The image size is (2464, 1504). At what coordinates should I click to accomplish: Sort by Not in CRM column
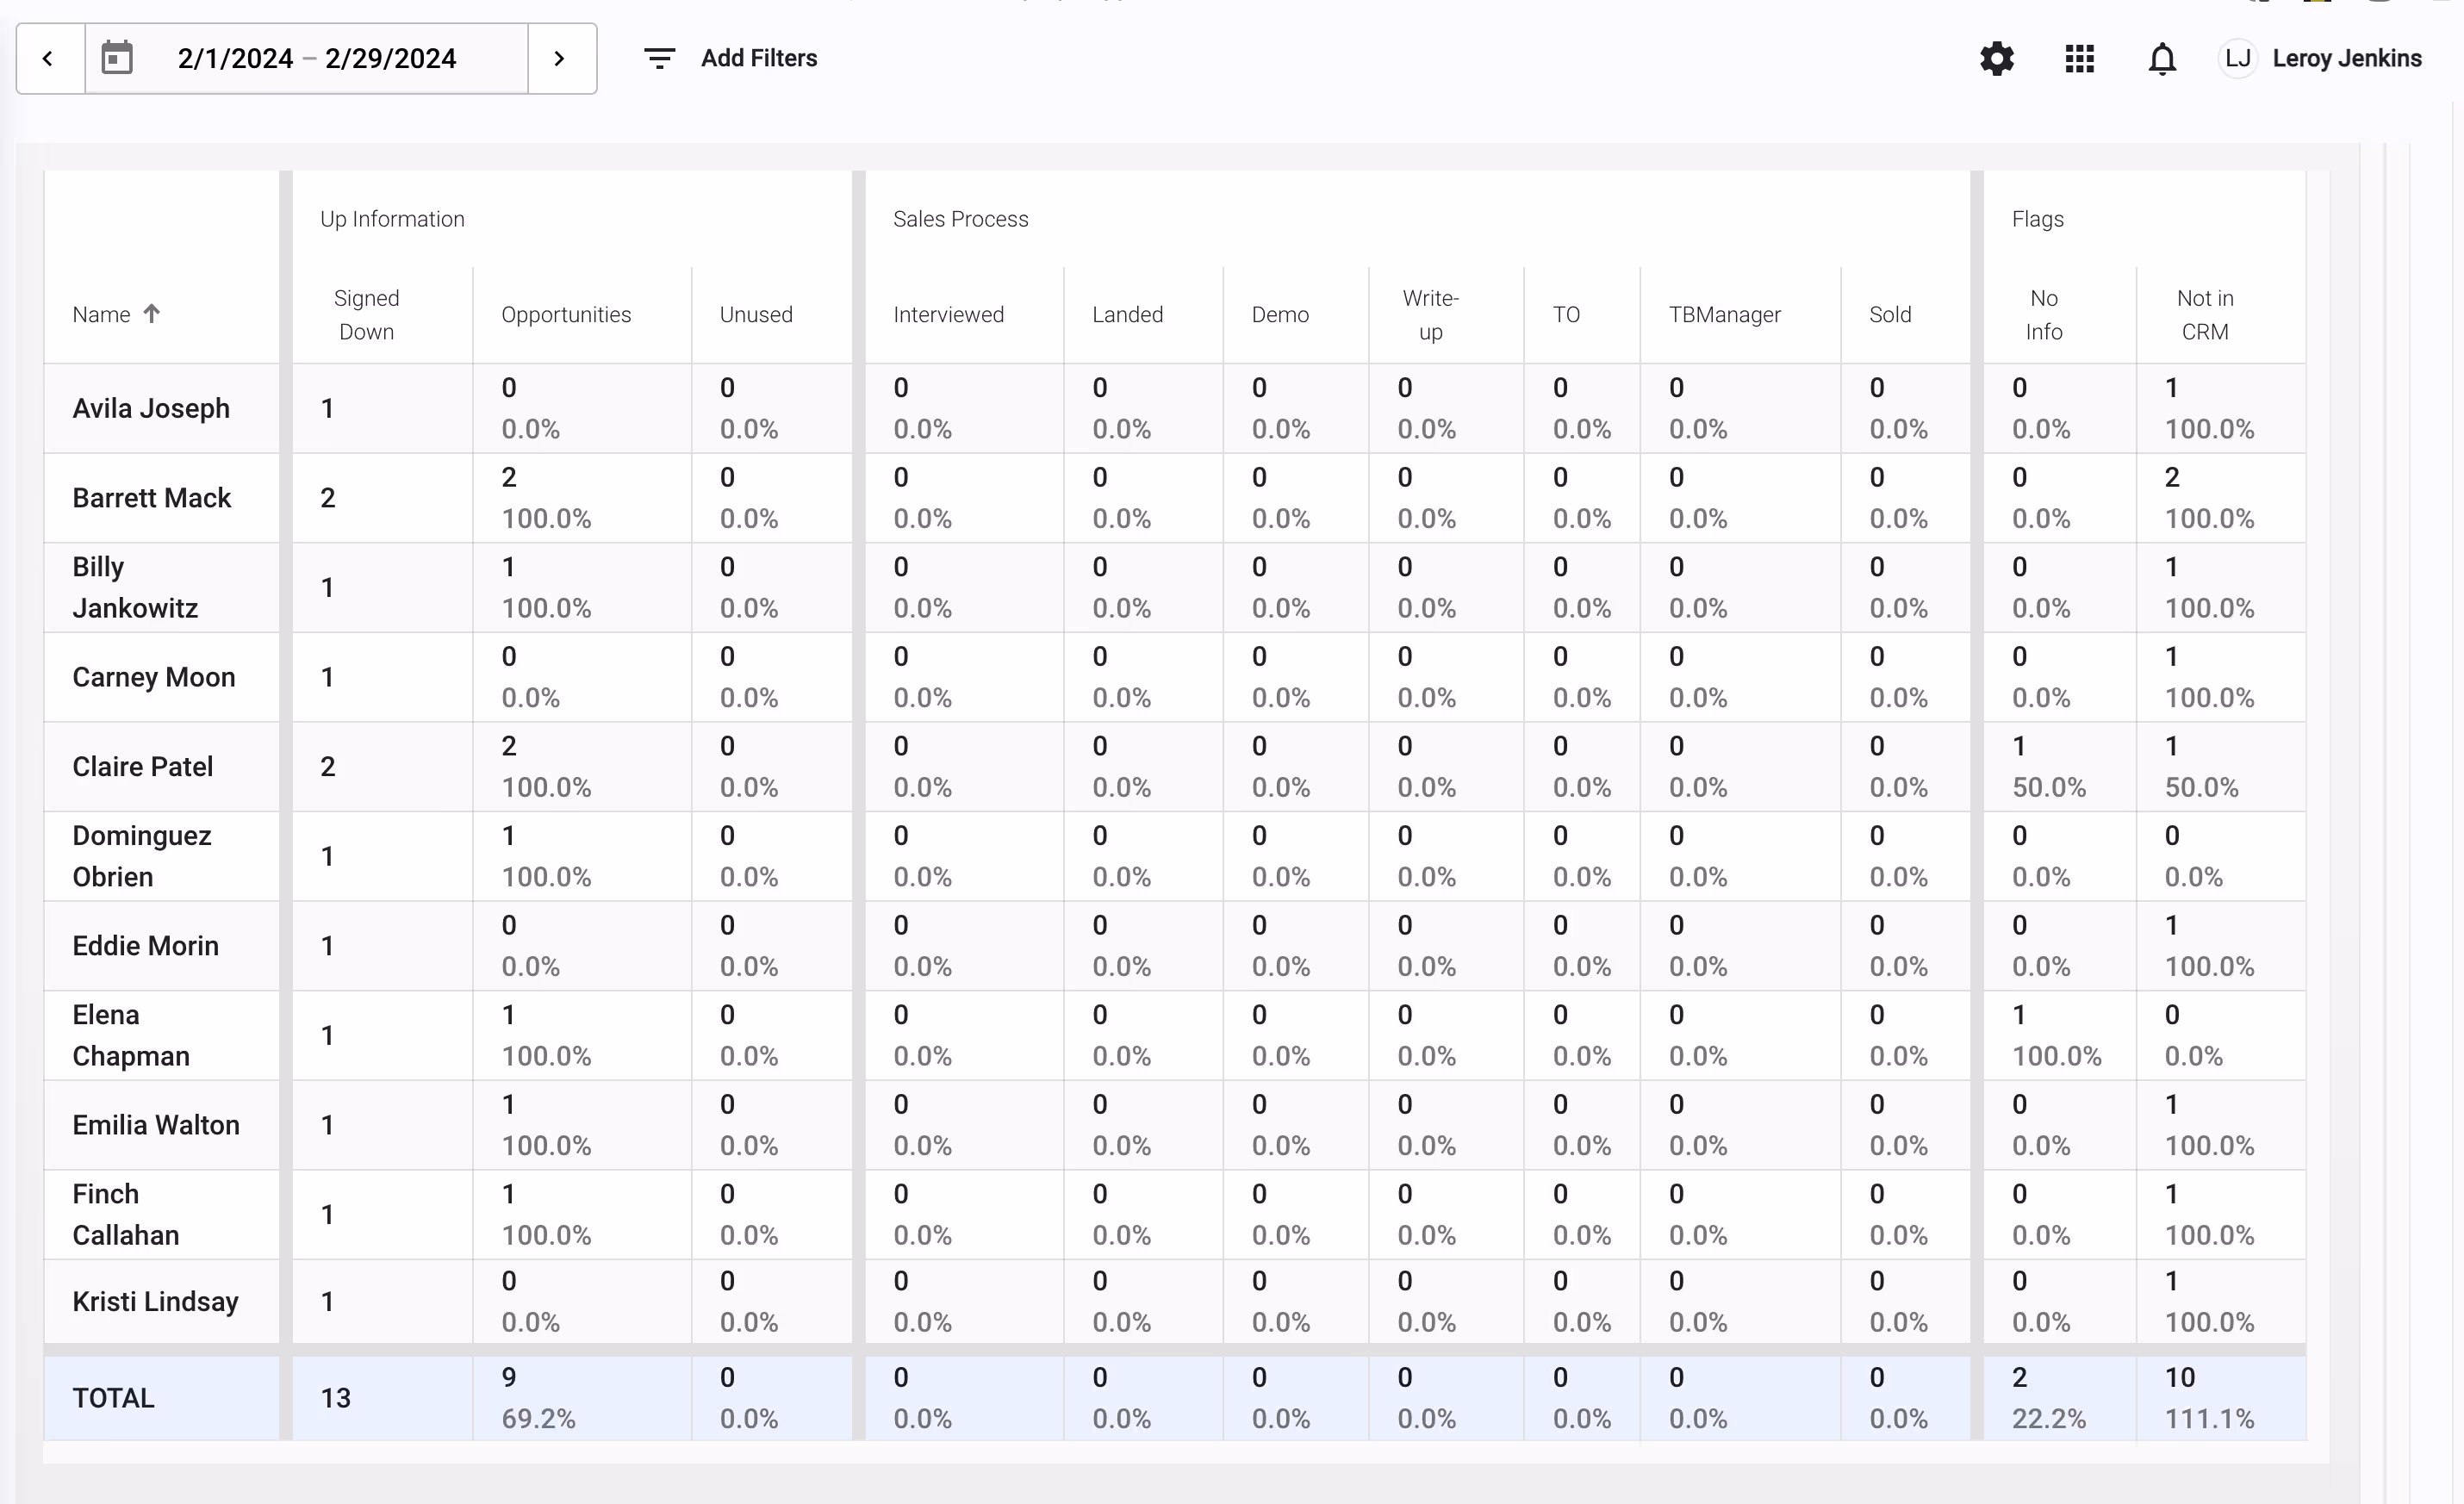(2204, 315)
